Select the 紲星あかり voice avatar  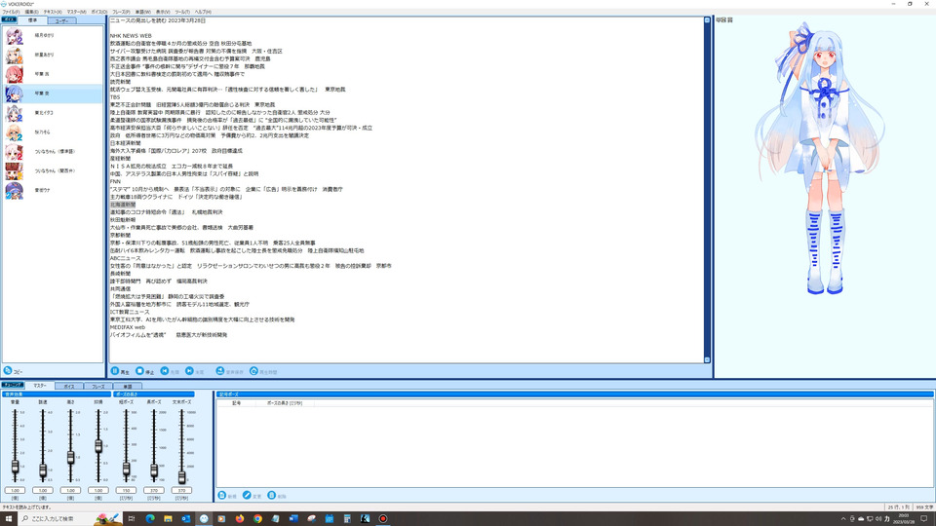click(15, 55)
